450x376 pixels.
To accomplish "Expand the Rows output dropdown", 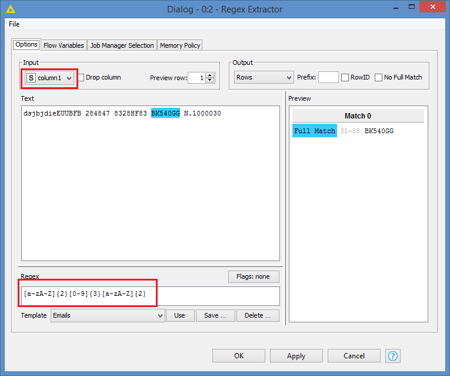I will tap(263, 77).
